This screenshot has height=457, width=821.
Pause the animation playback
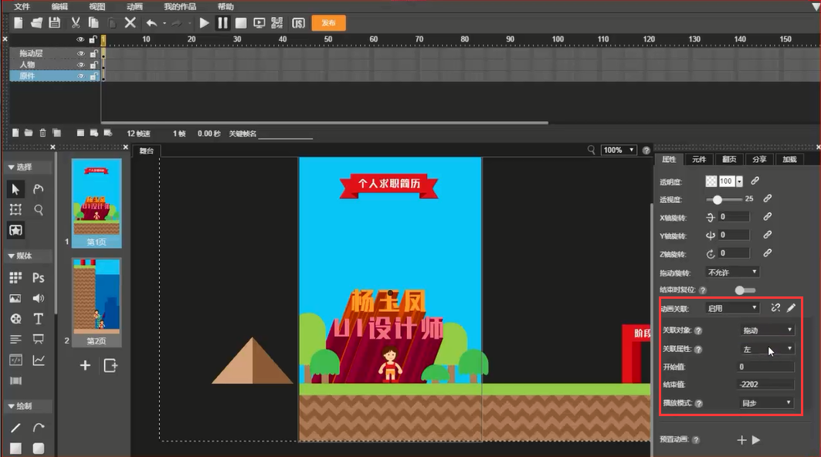click(x=222, y=22)
